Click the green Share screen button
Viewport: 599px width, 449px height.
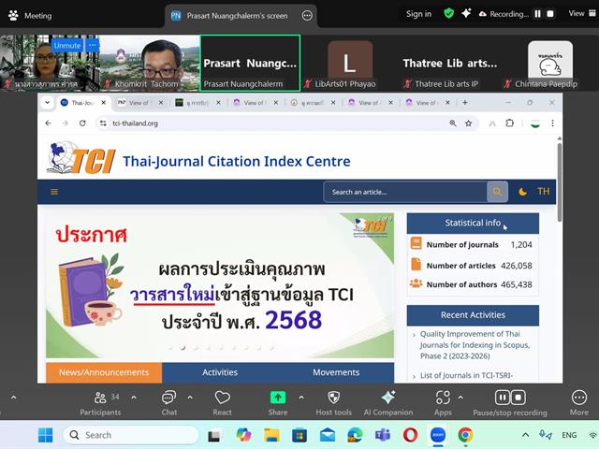click(x=278, y=398)
